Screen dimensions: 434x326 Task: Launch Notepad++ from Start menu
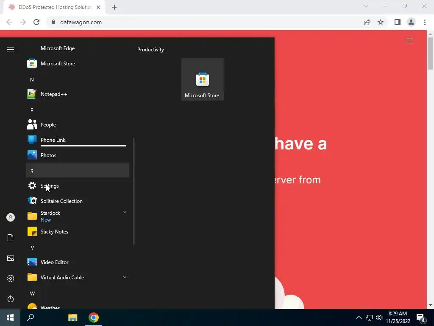78,94
